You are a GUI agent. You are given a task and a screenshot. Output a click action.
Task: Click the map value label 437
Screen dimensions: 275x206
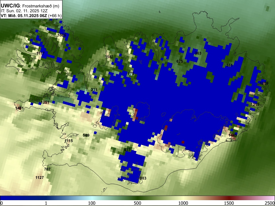(x=127, y=149)
